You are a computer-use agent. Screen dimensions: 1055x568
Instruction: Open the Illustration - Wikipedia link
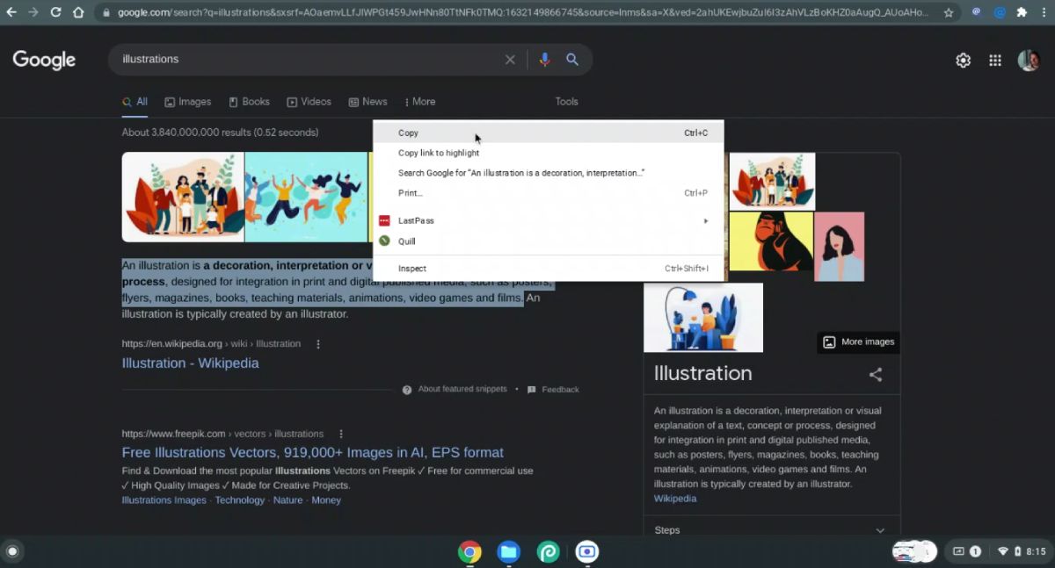tap(190, 363)
